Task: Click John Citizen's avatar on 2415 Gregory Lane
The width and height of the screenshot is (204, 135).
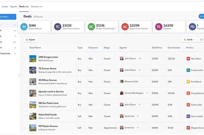Action: [x=122, y=59]
